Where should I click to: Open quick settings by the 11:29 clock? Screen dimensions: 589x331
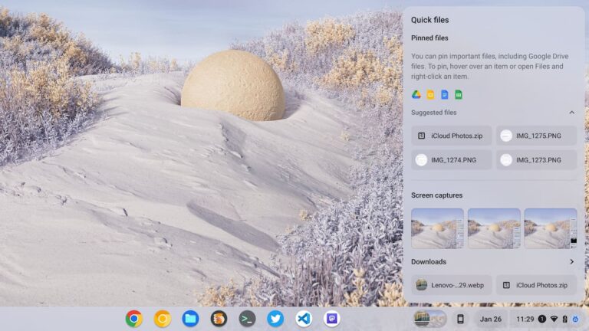(x=525, y=319)
